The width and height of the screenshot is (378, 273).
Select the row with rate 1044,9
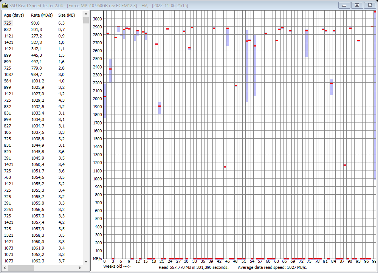(x=42, y=145)
